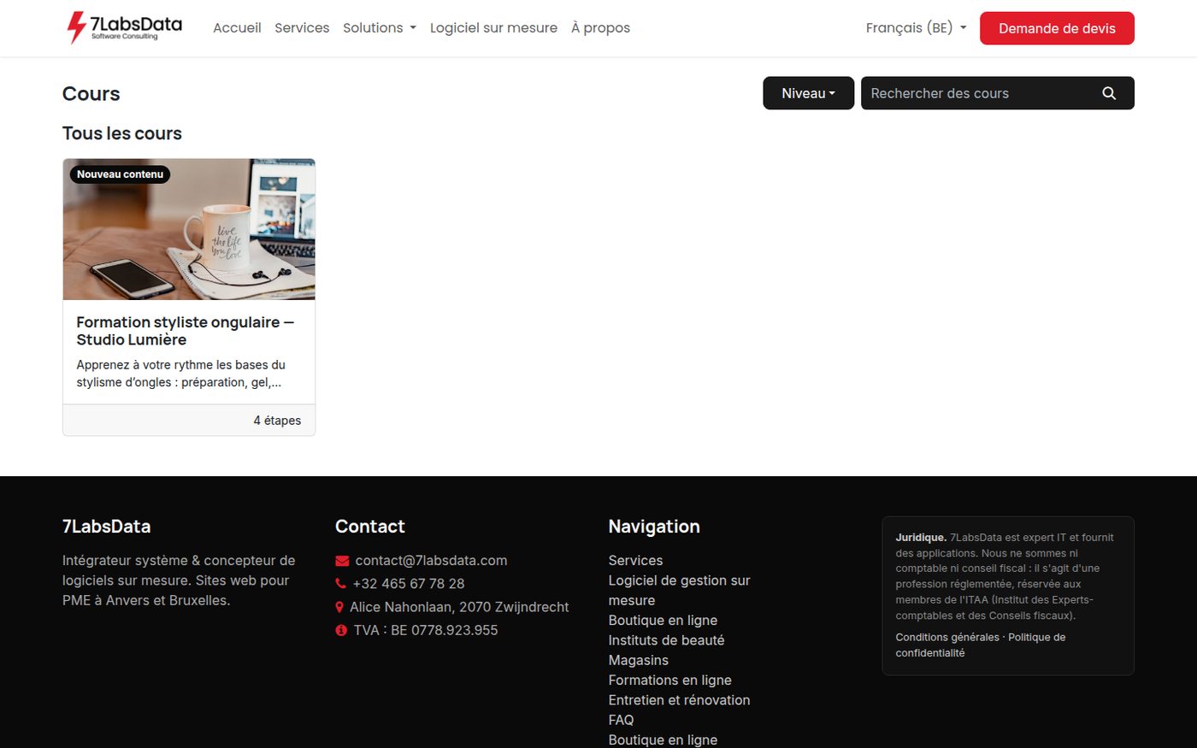
Task: Click the info icon beside TVA number
Action: (341, 630)
